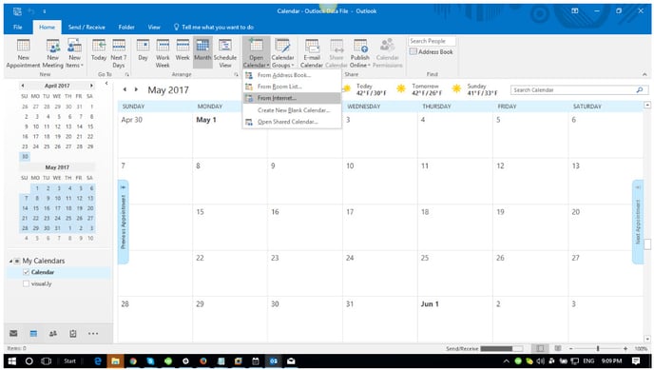The height and width of the screenshot is (370, 654).
Task: Open the Calendar Groups dropdown
Action: pyautogui.click(x=282, y=53)
